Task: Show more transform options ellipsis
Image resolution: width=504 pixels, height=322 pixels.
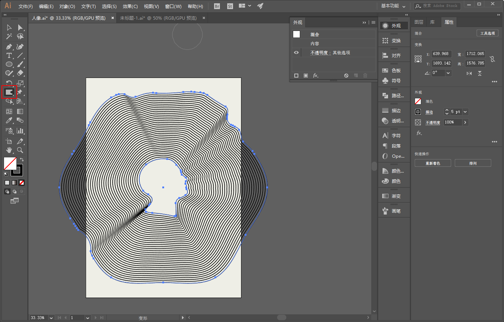Action: 494,82
